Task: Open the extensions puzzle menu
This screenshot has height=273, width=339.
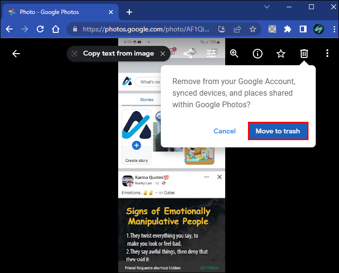Action: [288, 29]
